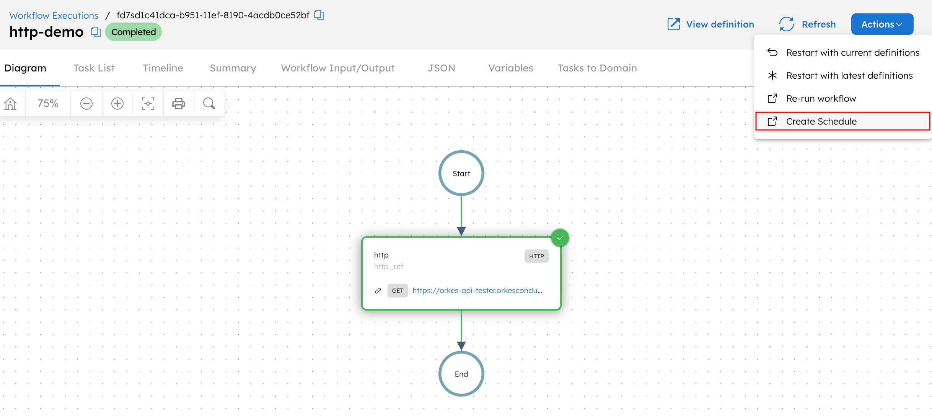Select Create Schedule menu entry
Image resolution: width=932 pixels, height=420 pixels.
pyautogui.click(x=843, y=121)
